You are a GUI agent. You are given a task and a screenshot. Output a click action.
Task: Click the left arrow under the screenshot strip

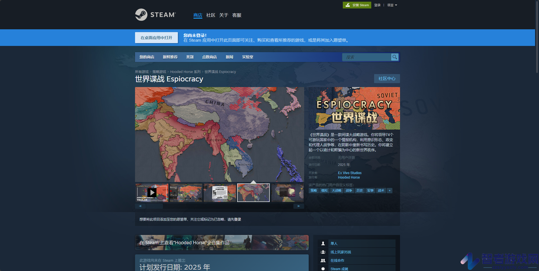(140, 206)
